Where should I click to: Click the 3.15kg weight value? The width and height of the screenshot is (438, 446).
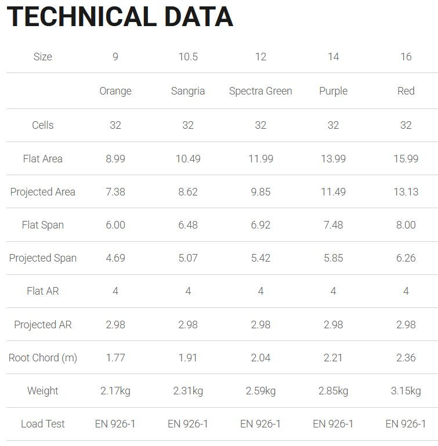pyautogui.click(x=406, y=391)
